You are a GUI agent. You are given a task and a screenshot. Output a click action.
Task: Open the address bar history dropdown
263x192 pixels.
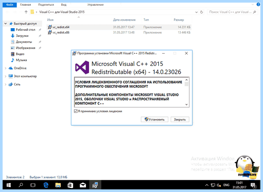coord(196,12)
